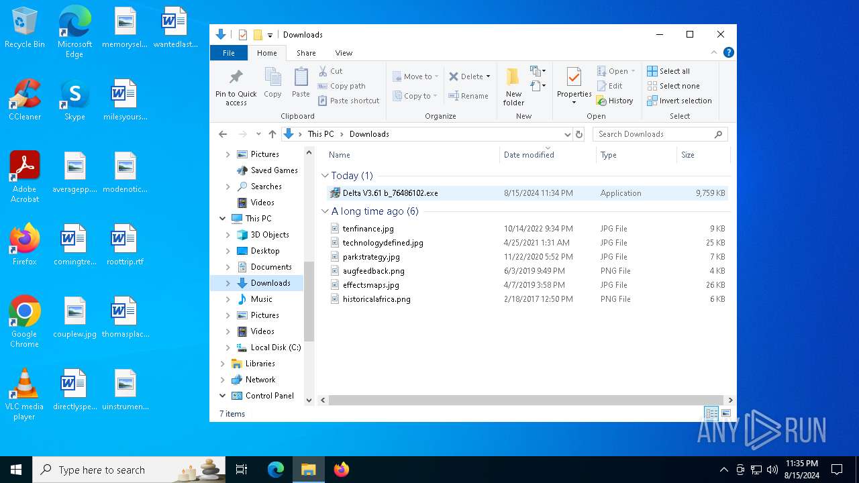Click the Search Downloads input field
This screenshot has width=859, height=483.
point(654,134)
